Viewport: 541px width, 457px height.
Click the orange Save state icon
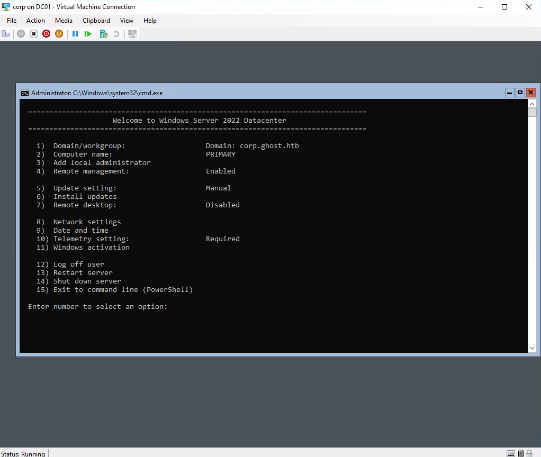coord(59,34)
